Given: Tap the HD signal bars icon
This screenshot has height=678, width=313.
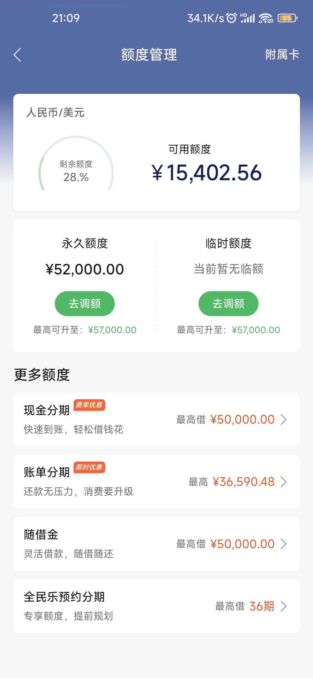Looking at the screenshot, I should (248, 18).
